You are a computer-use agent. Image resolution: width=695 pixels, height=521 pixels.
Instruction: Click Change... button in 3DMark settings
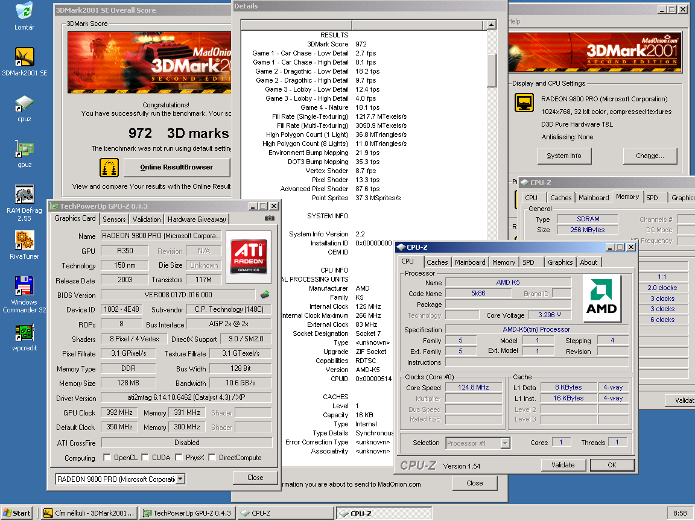tap(650, 156)
